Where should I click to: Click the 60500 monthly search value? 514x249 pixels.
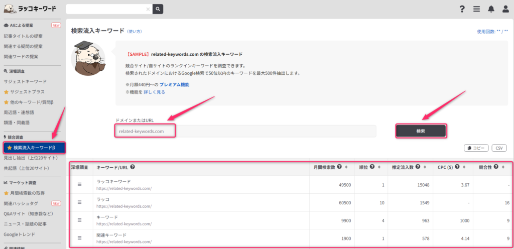point(345,203)
